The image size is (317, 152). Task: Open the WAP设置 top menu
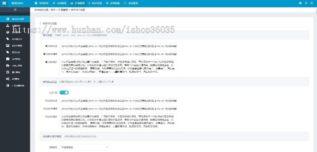coord(95,3)
